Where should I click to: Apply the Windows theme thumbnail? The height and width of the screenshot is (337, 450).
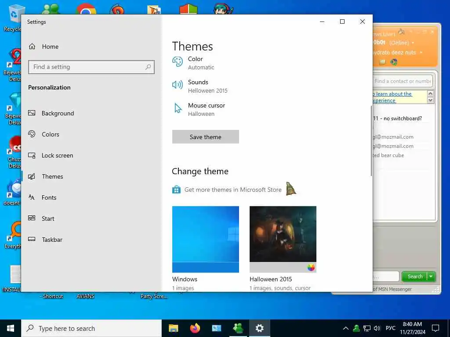coord(206,239)
